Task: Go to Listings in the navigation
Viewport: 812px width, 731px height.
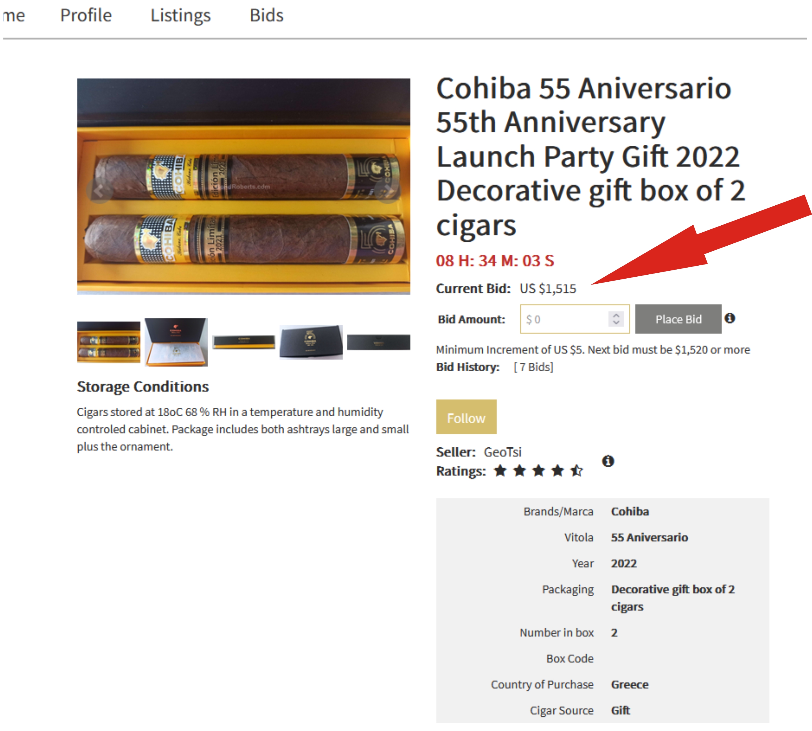Action: tap(180, 16)
